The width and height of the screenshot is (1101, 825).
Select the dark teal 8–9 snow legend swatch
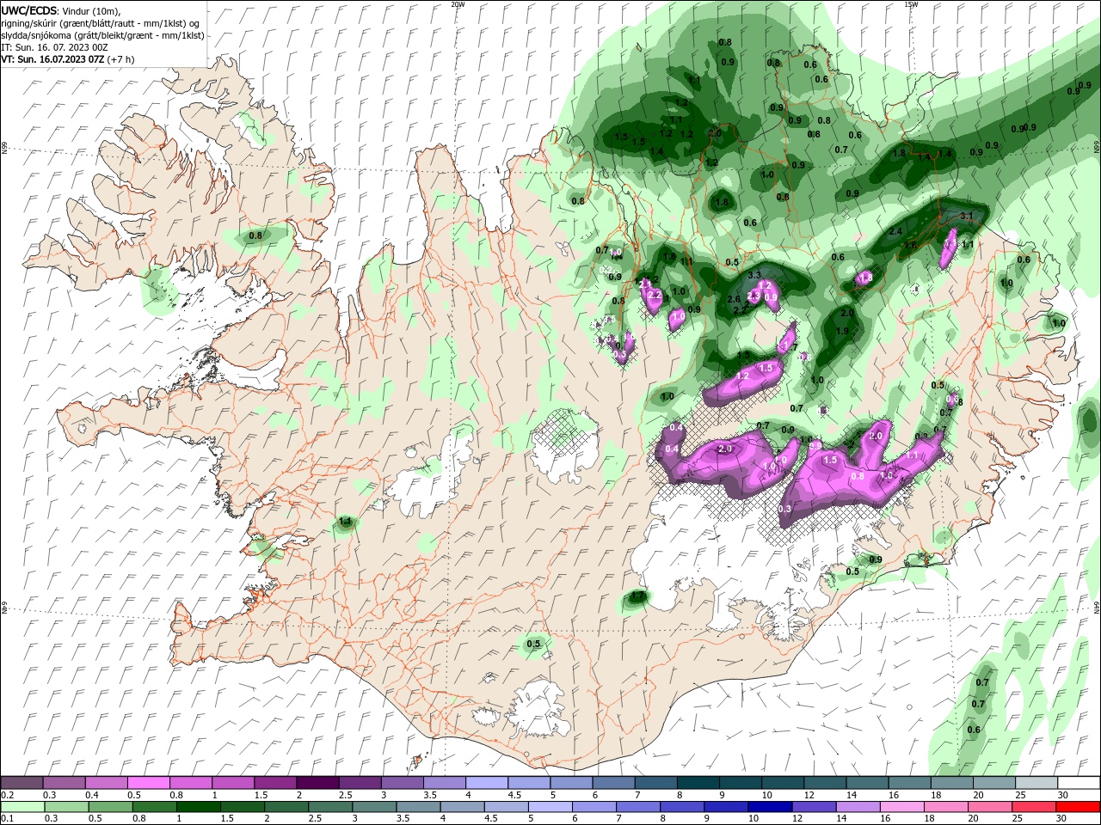[x=698, y=783]
